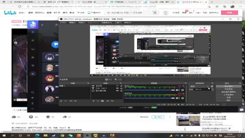Click the 5E platform logo icon
Image resolution: width=245 pixels, height=138 pixels.
(x=33, y=25)
